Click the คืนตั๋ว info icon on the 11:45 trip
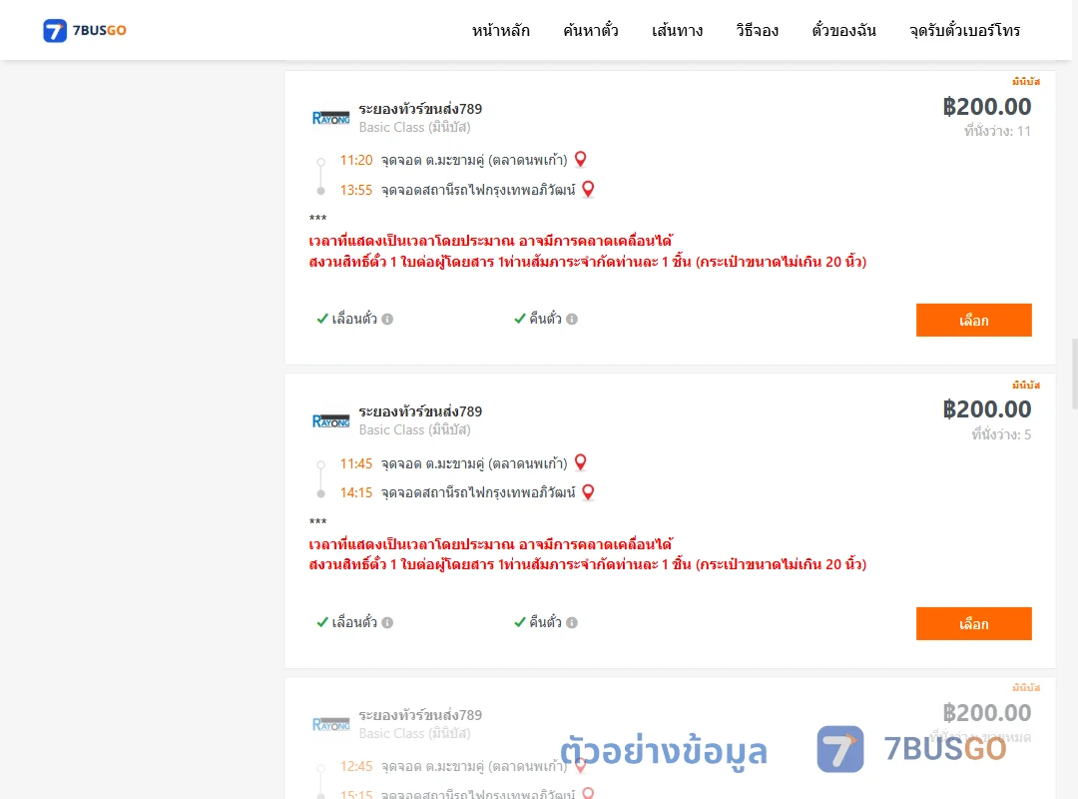The height and width of the screenshot is (799, 1078). [572, 622]
